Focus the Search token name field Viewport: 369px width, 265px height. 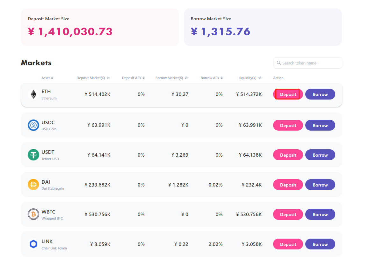click(x=307, y=63)
